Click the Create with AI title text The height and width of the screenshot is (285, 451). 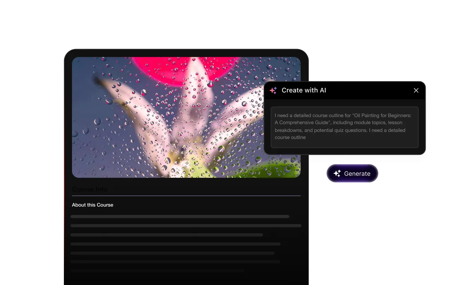tap(304, 90)
